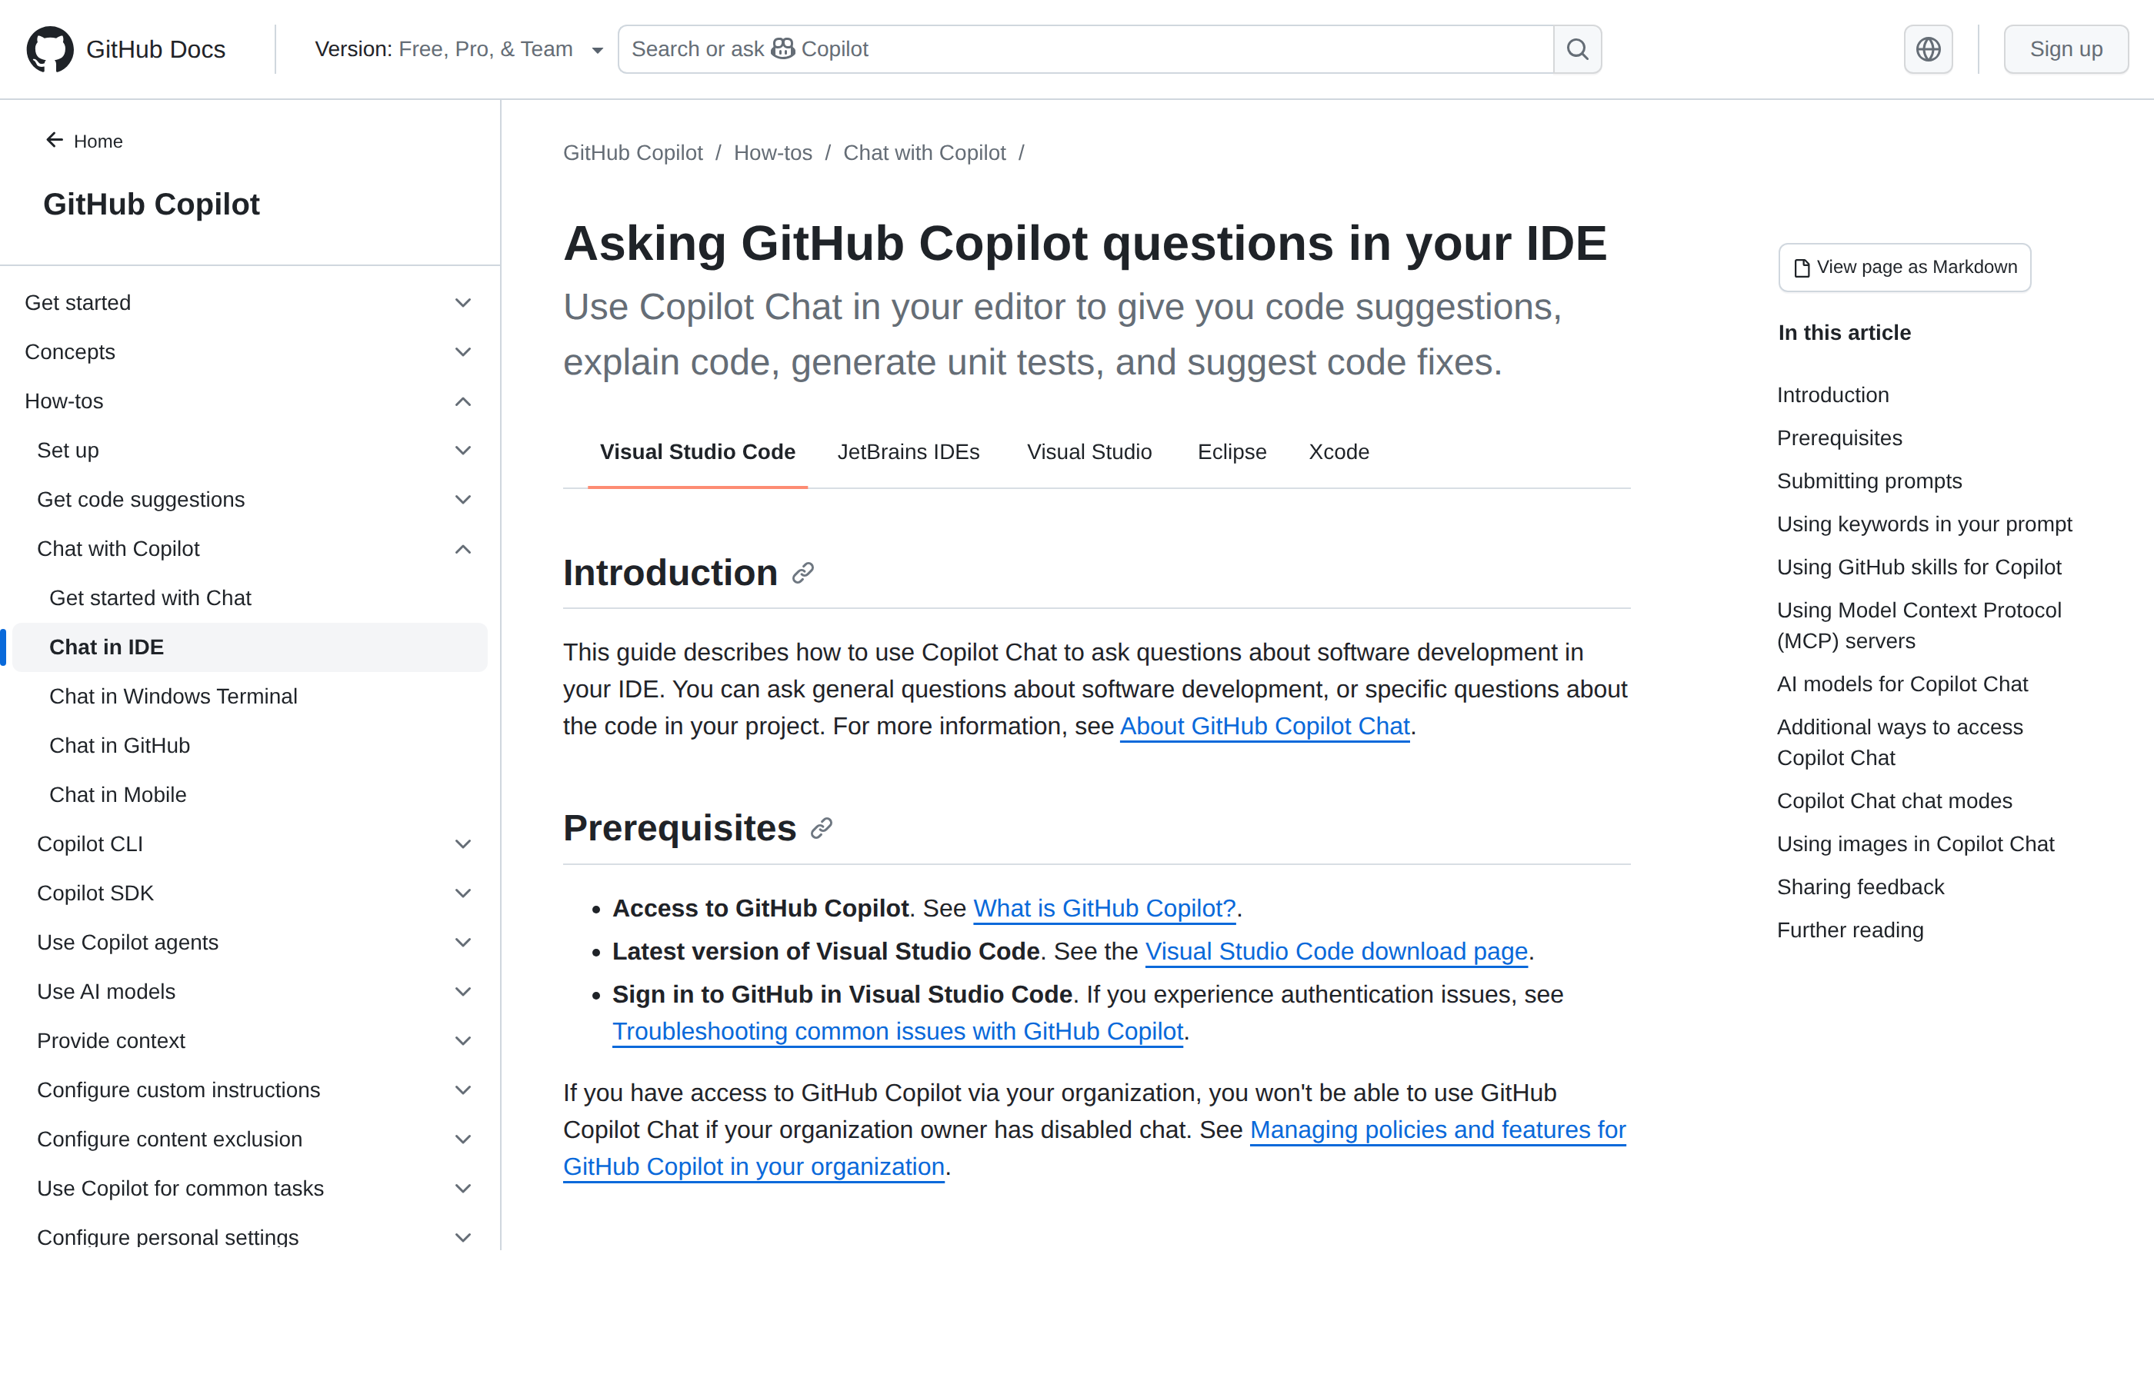Click the Copilot icon in search box
This screenshot has width=2154, height=1384.
[x=783, y=48]
